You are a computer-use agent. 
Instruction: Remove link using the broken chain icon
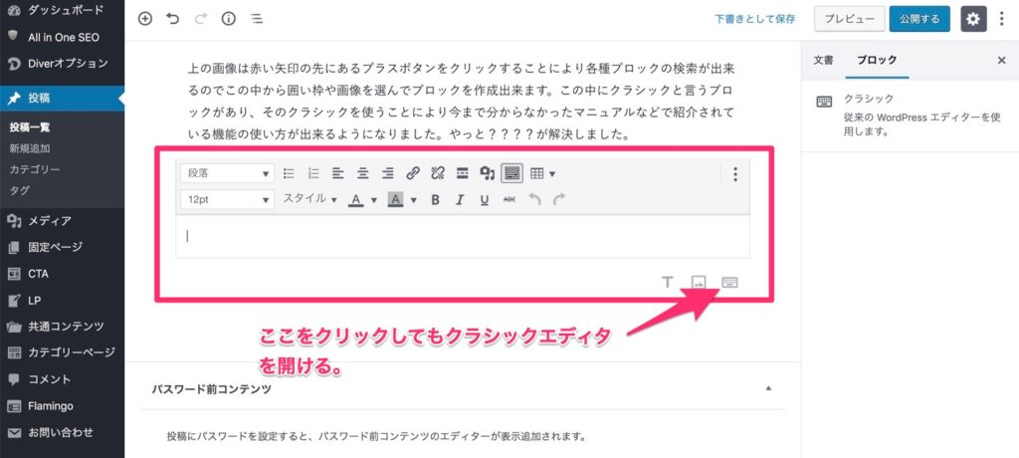(438, 173)
